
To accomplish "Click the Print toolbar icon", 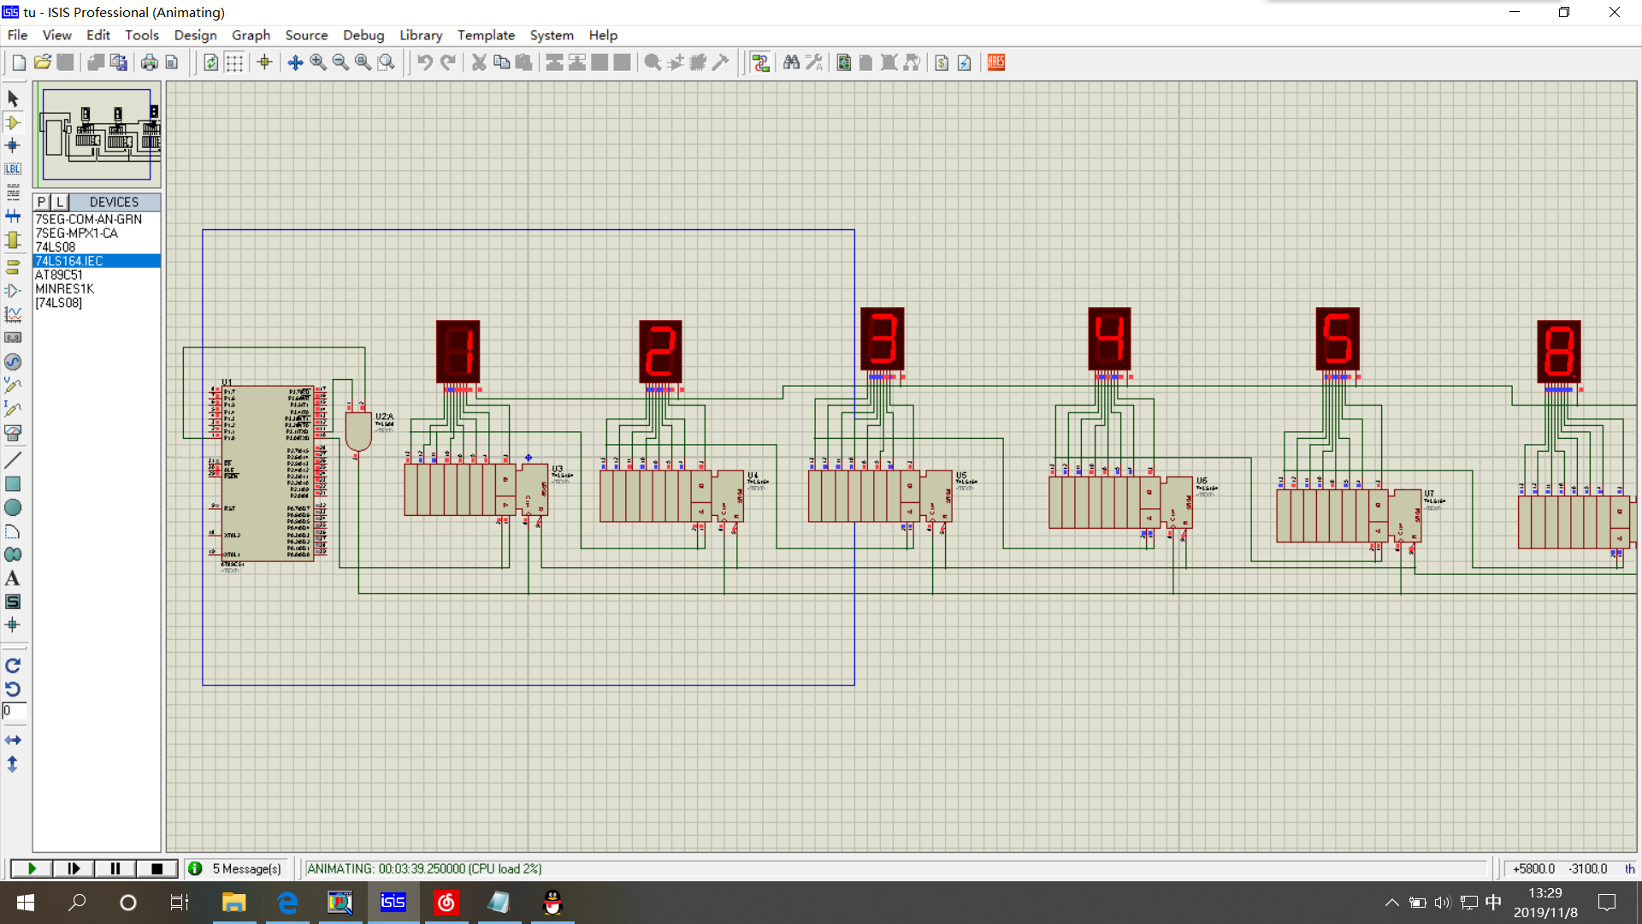I will coord(150,62).
